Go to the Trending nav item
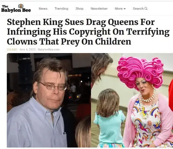The image size is (173, 149). pos(61,9)
